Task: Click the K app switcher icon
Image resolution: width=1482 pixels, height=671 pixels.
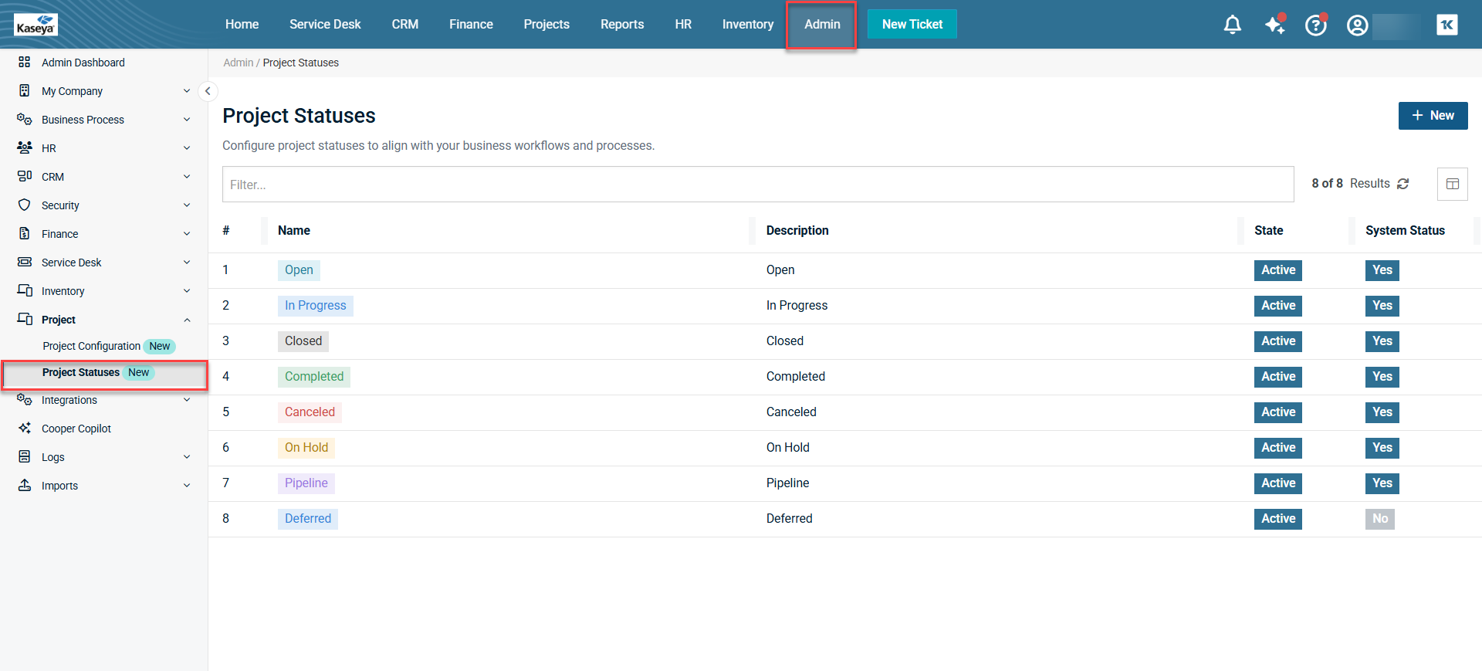Action: [1446, 25]
